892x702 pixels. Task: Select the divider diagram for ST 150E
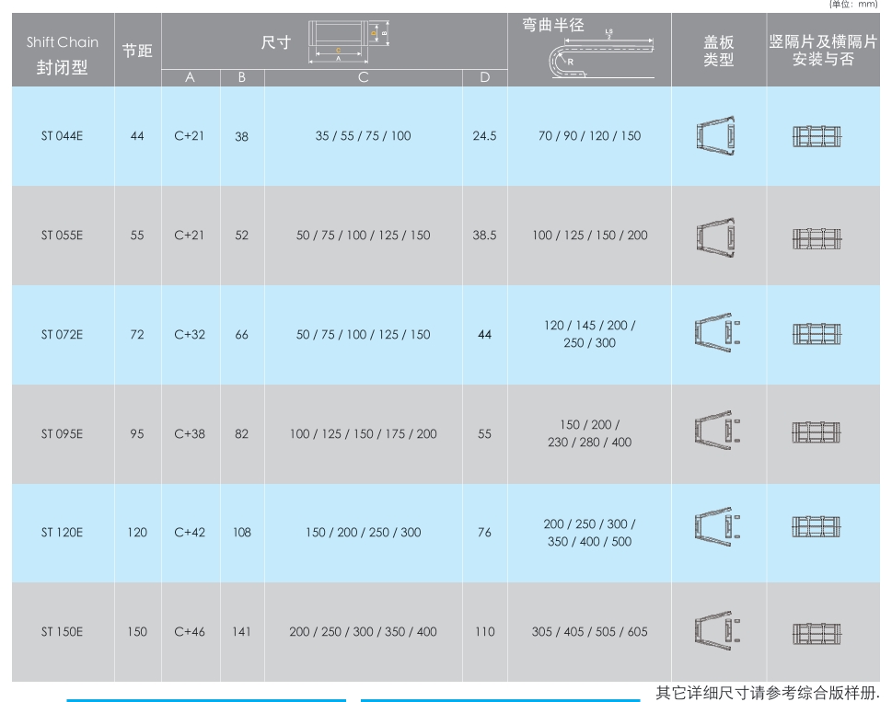point(817,634)
